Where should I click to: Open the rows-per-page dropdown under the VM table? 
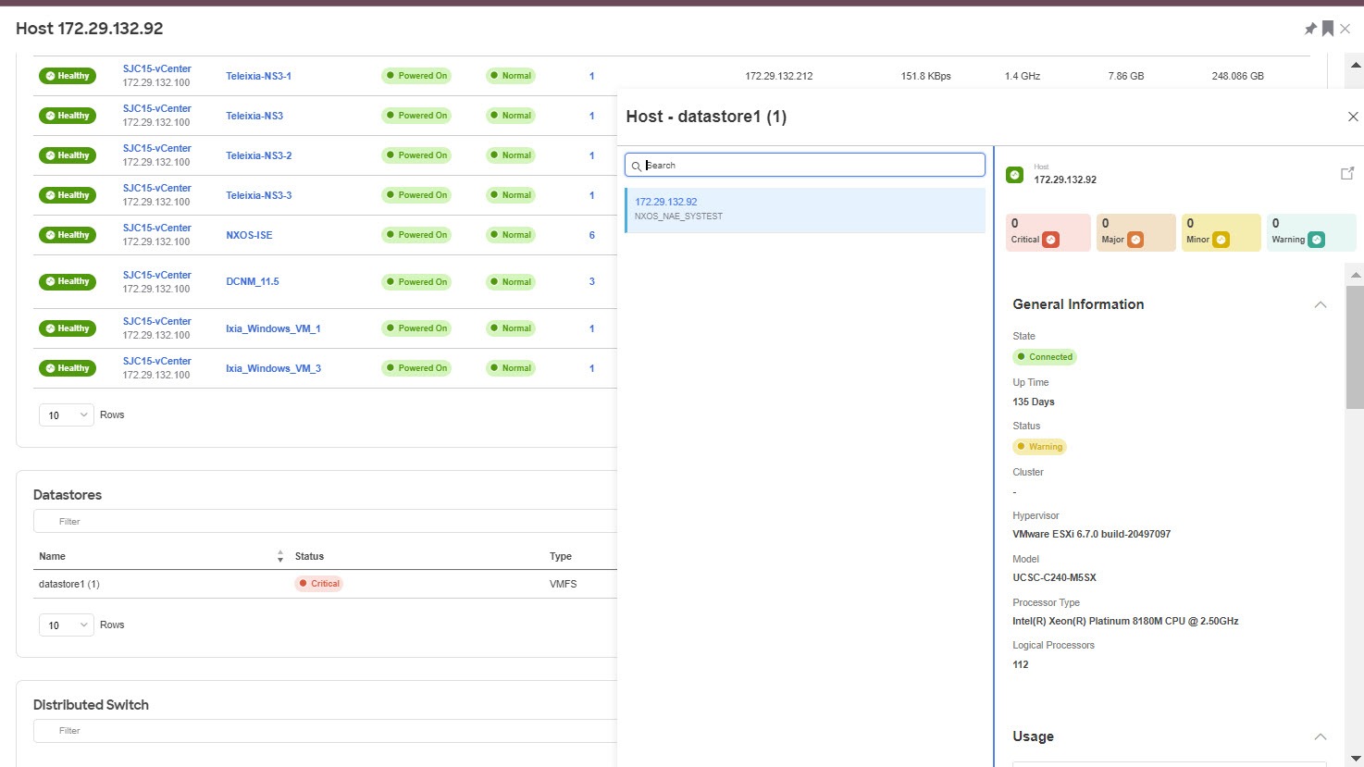coord(66,414)
